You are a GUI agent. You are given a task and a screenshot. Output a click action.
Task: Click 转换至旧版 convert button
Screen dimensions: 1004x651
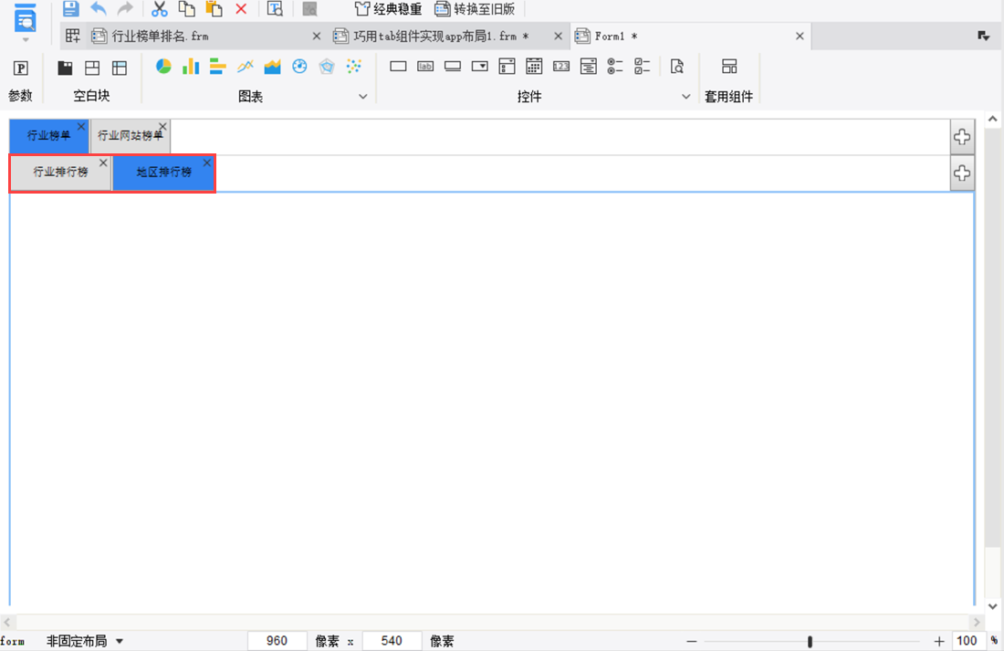[x=475, y=9]
